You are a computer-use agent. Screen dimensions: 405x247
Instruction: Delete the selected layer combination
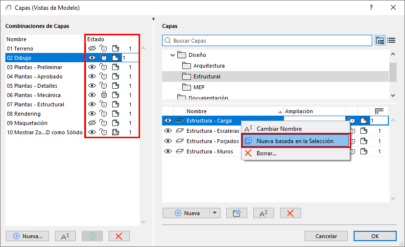pos(119,236)
